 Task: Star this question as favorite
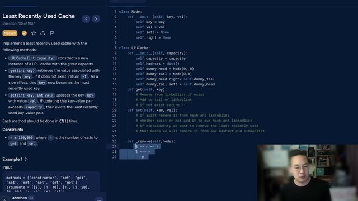click(34, 33)
